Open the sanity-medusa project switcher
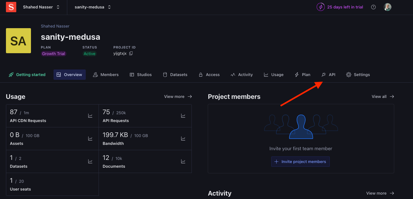Image resolution: width=413 pixels, height=199 pixels. click(x=92, y=7)
